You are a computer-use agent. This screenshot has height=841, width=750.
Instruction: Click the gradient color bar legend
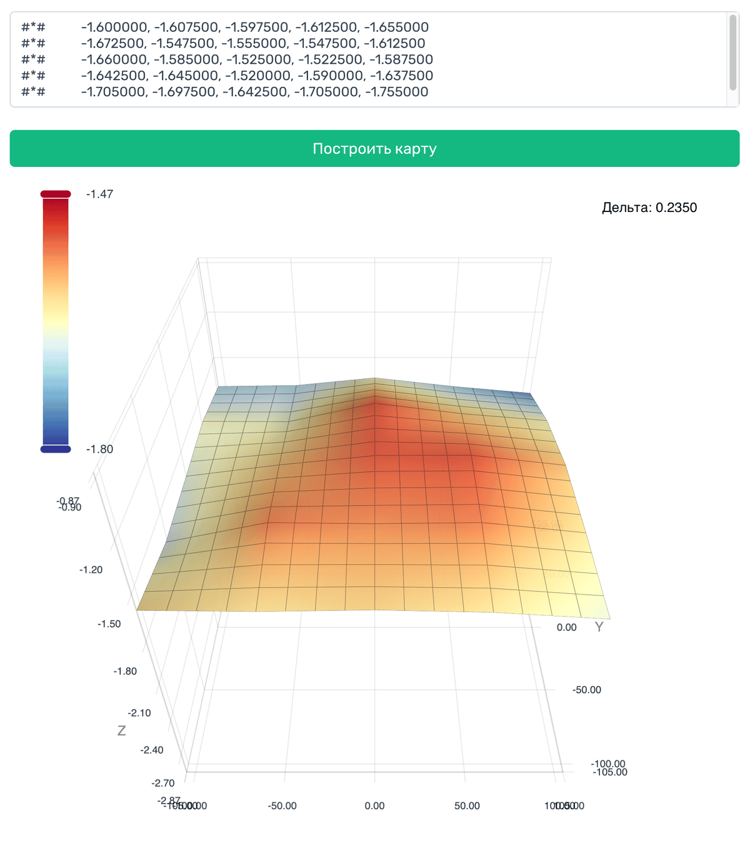[x=56, y=322]
